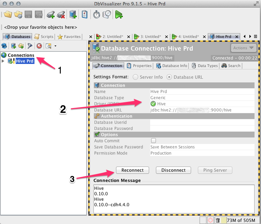Toggle the Auto Commit checkbox
This screenshot has height=224, width=261.
tap(153, 141)
